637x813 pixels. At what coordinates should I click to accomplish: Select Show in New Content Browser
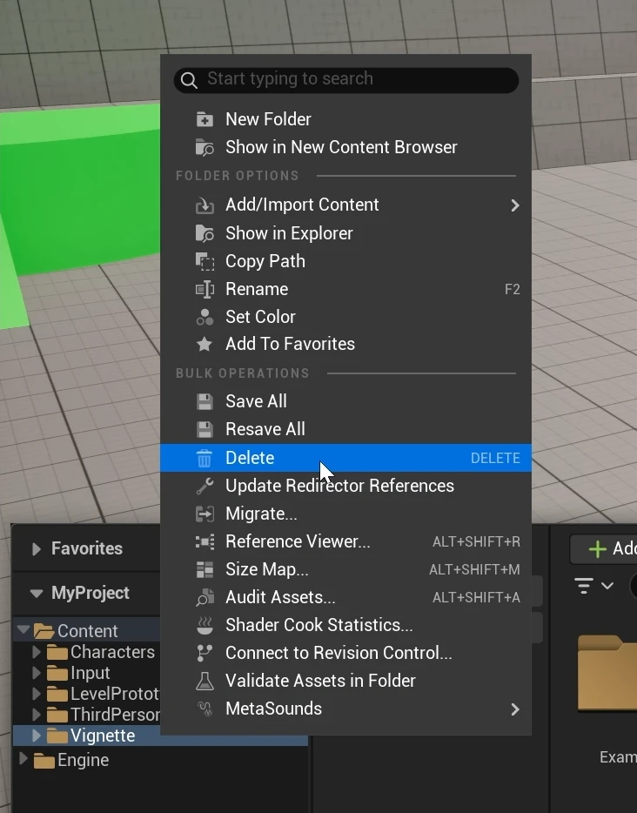coord(345,147)
